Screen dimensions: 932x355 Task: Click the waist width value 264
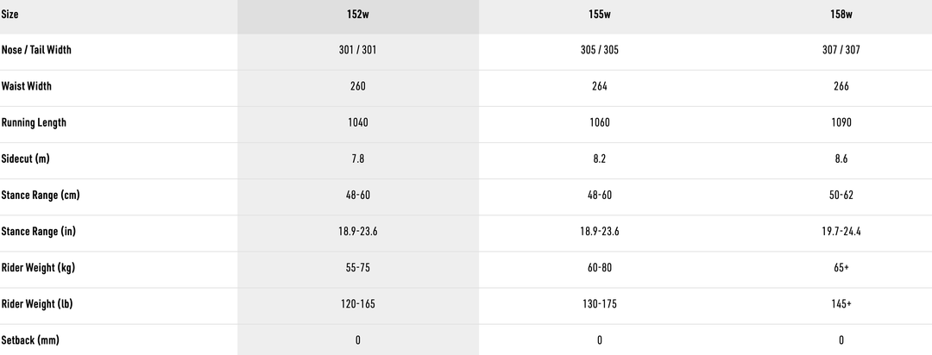click(x=599, y=86)
